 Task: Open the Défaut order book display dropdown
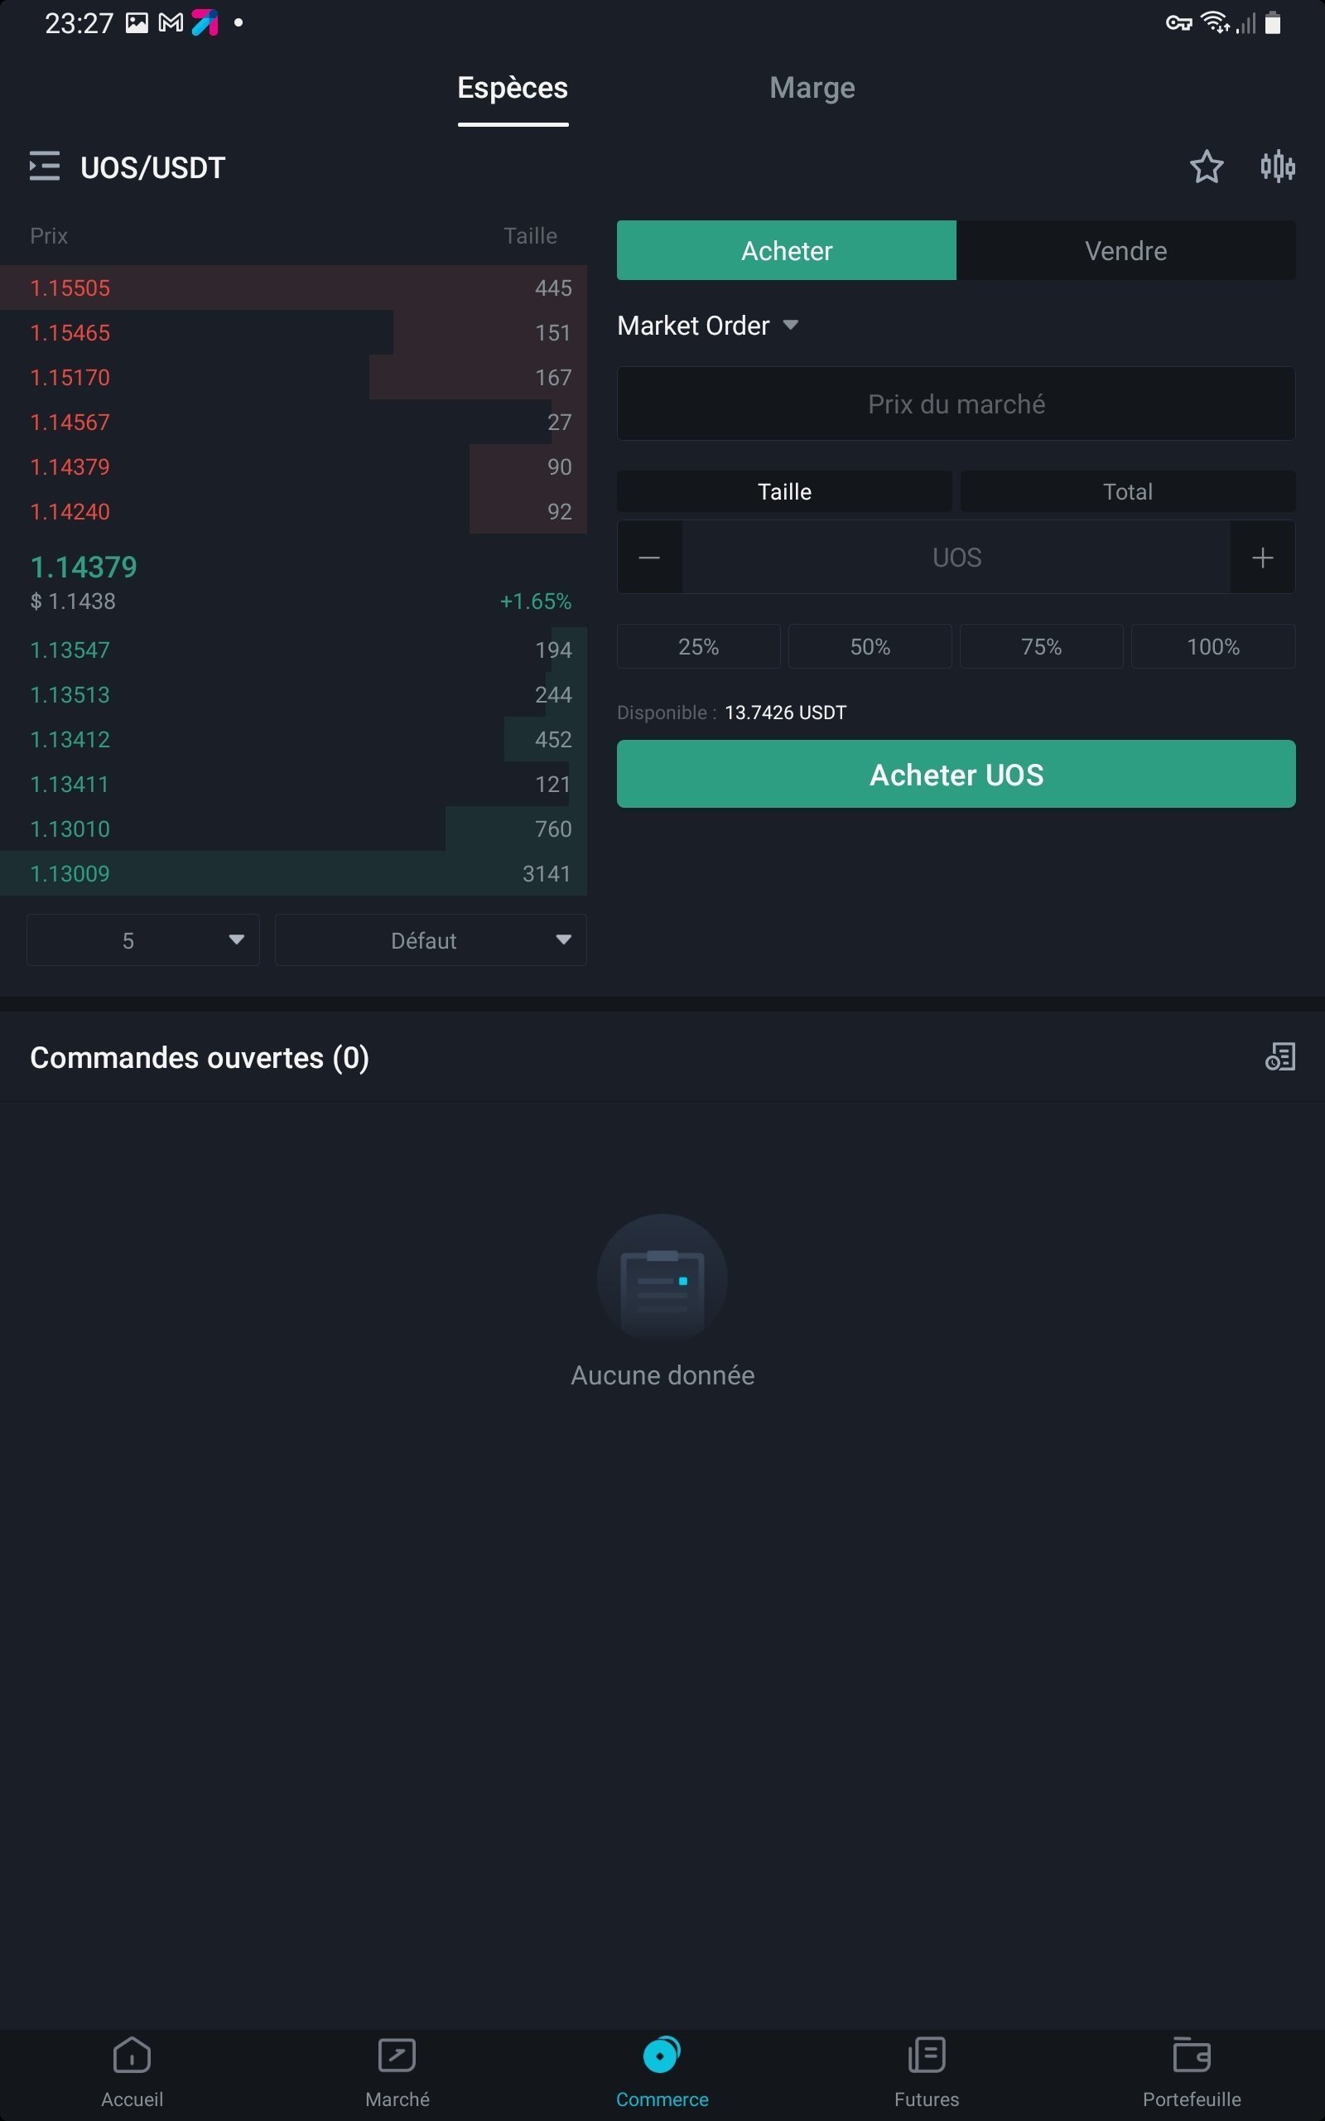click(x=431, y=940)
